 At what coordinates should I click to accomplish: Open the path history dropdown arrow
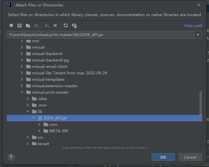pyautogui.click(x=198, y=35)
